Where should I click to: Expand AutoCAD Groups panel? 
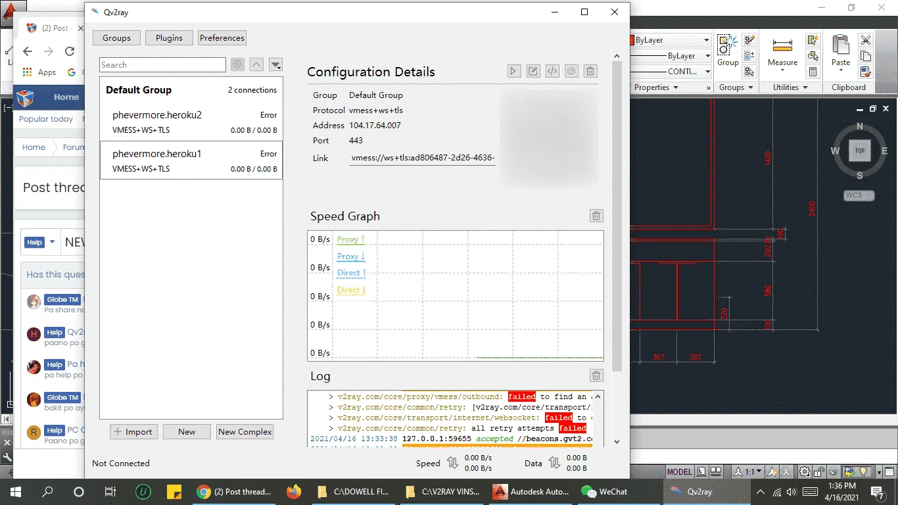[x=736, y=87]
